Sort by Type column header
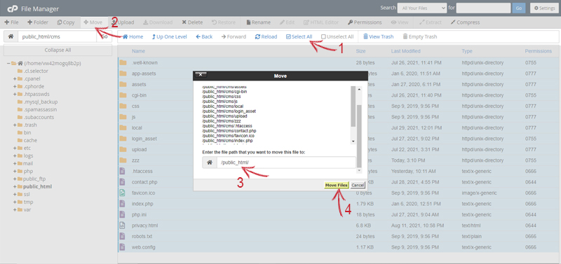The height and width of the screenshot is (264, 561). click(x=466, y=51)
